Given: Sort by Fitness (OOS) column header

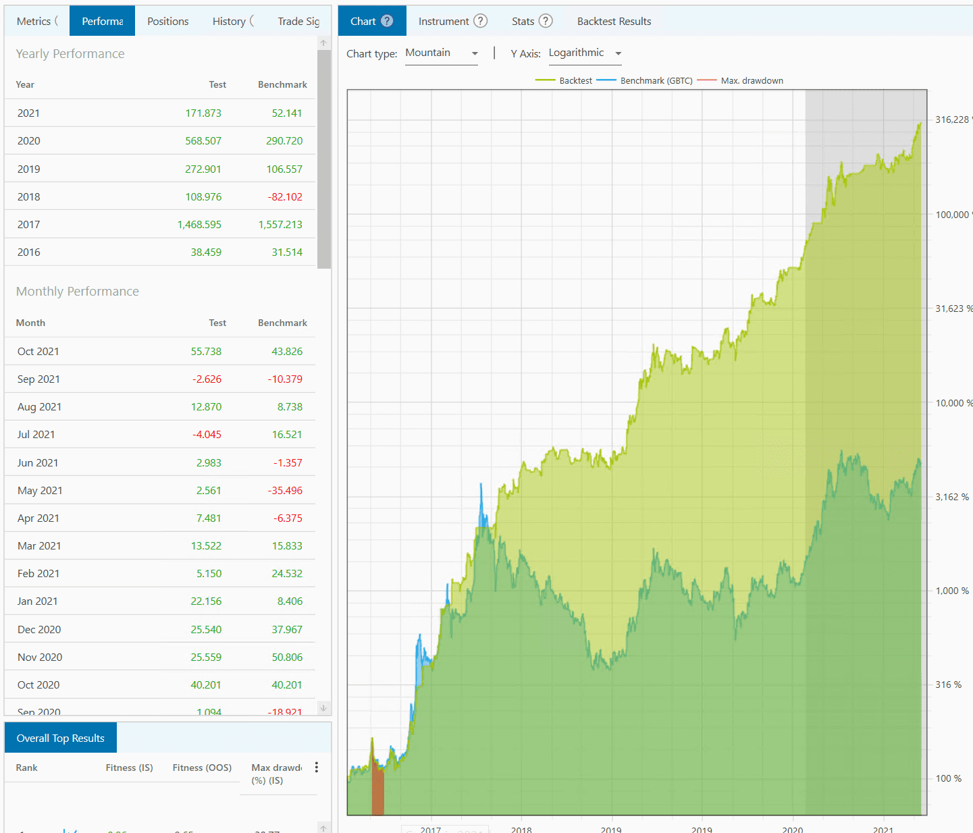Looking at the screenshot, I should pyautogui.click(x=202, y=768).
